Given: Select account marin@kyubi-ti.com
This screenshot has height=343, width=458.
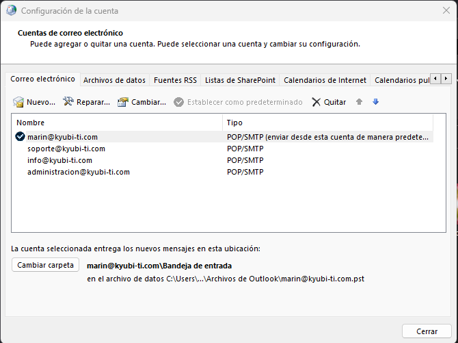Looking at the screenshot, I should 62,137.
